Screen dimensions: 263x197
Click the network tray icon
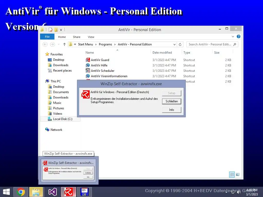coord(233,192)
